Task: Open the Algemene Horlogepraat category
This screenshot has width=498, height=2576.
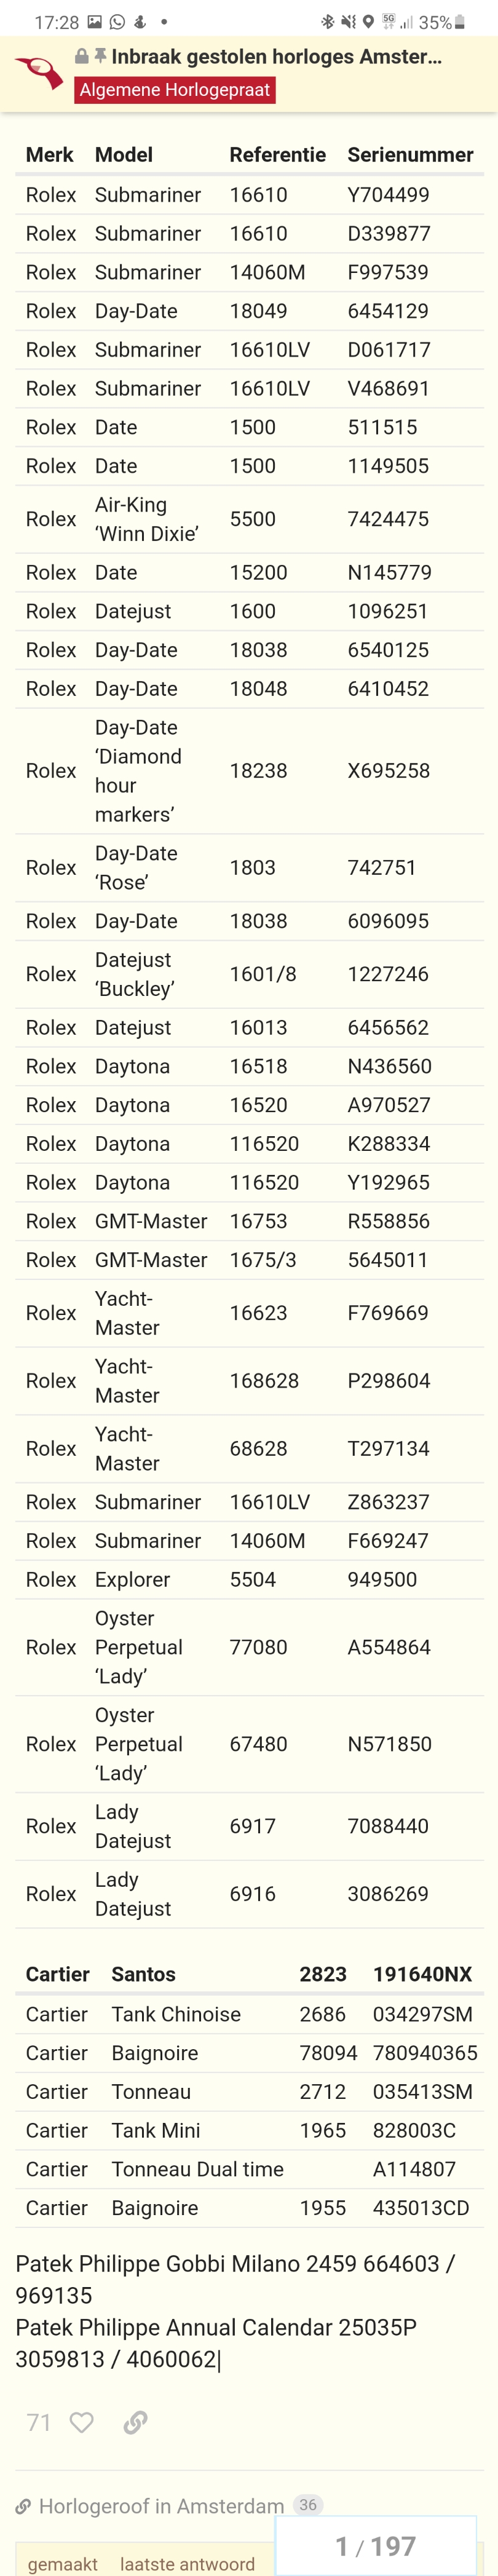Action: tap(175, 90)
